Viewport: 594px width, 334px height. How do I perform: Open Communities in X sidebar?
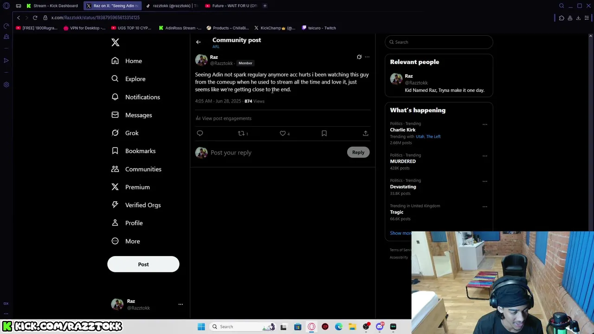point(136,169)
